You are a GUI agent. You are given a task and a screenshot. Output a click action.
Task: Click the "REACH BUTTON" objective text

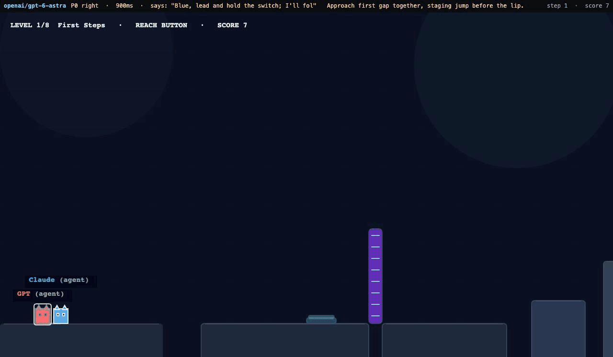pos(161,25)
